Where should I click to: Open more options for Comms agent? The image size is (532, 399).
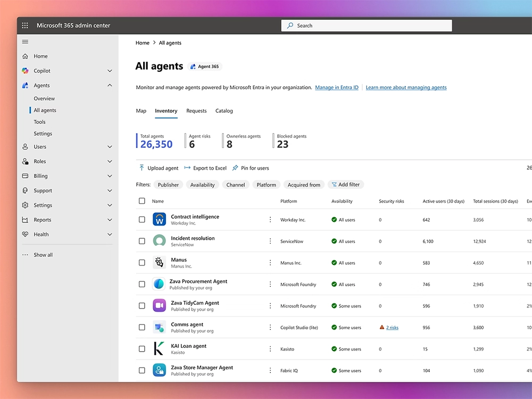(x=270, y=327)
